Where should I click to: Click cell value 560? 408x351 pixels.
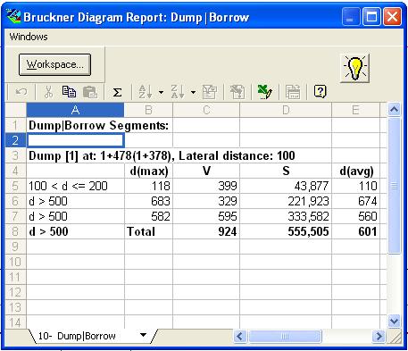click(356, 216)
